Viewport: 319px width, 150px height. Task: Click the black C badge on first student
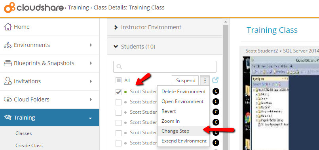point(216,92)
